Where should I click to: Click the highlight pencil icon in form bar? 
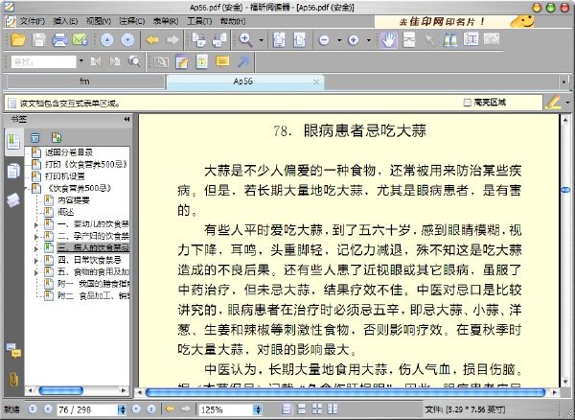[552, 103]
